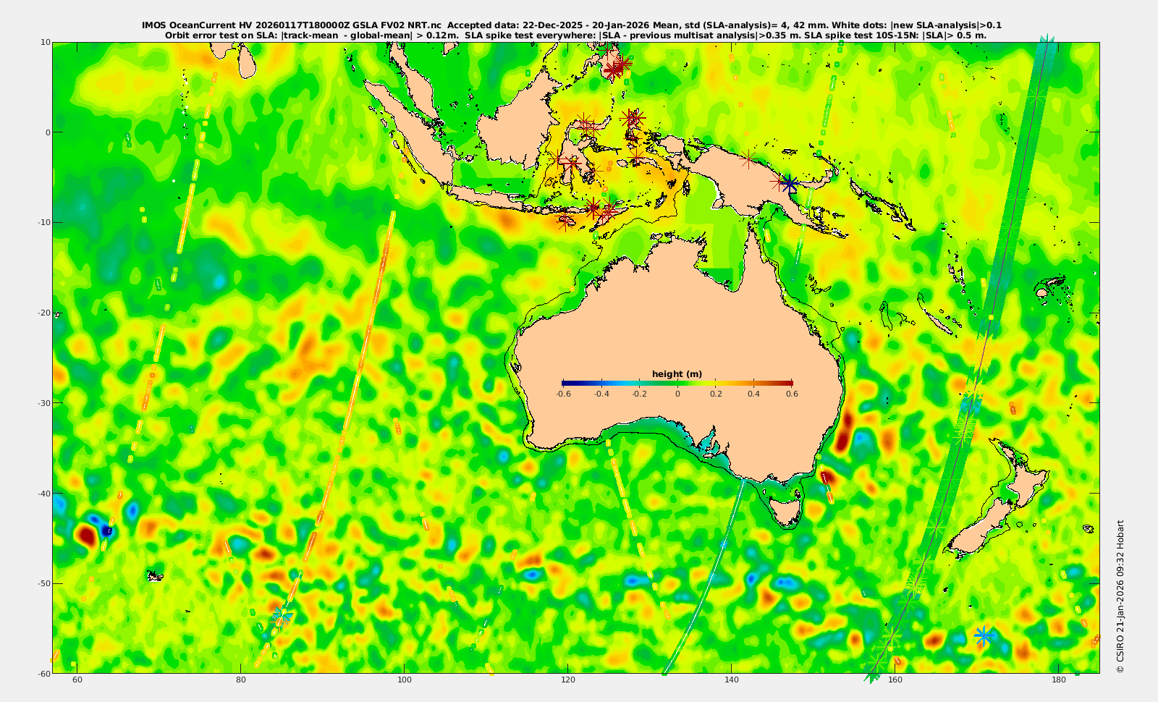
Task: Click the x-axis tick label '120'
Action: point(568,680)
